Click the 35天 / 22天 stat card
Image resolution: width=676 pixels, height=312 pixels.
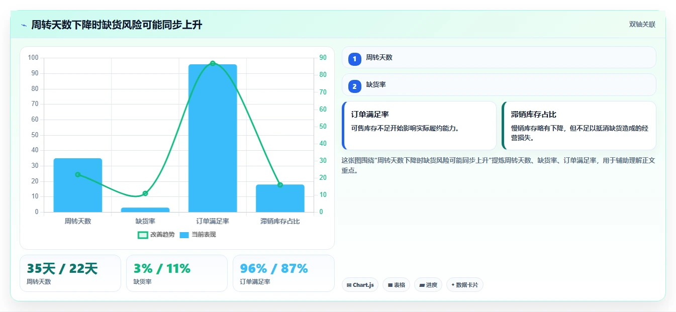pyautogui.click(x=70, y=273)
